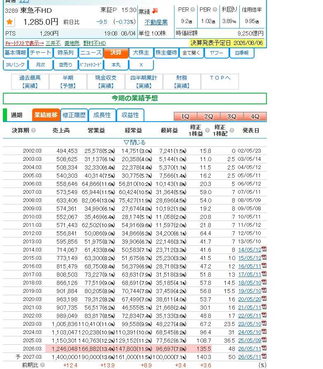Jump to 半期【予想】 section

point(68,82)
